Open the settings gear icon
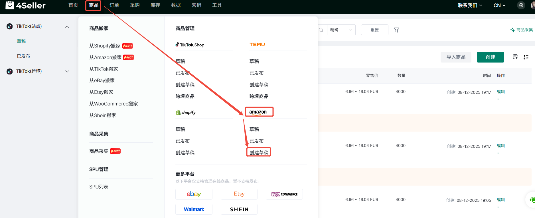The width and height of the screenshot is (535, 218). tap(521, 5)
